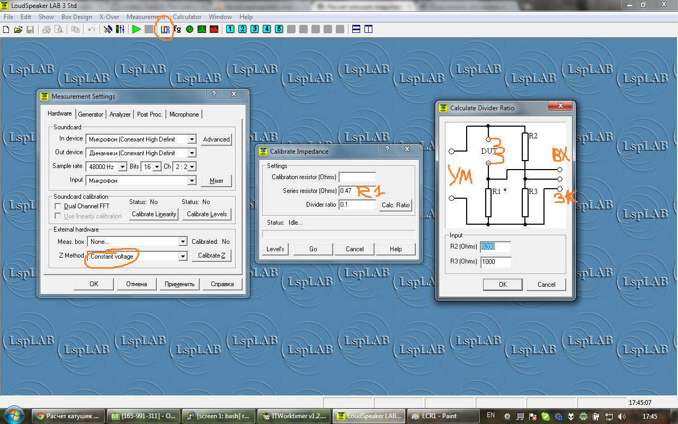Open the Box Design menu
This screenshot has height=424, width=678.
tap(77, 17)
